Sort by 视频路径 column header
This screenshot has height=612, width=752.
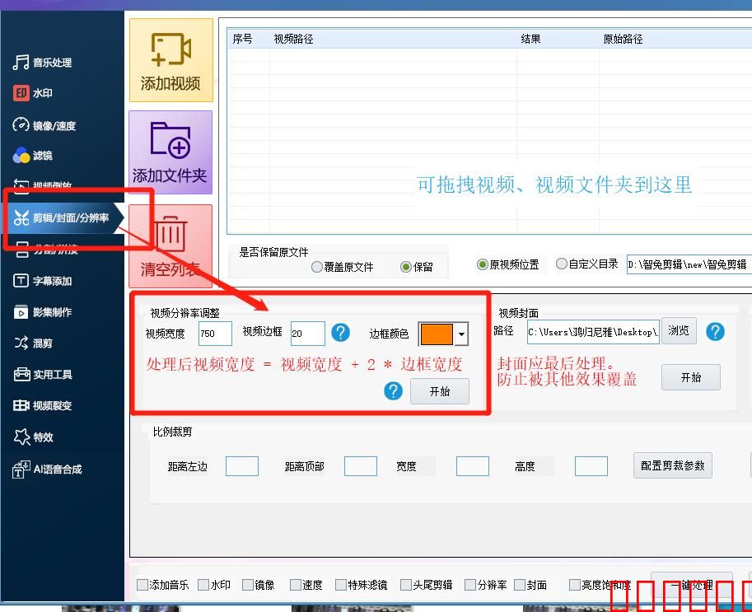pyautogui.click(x=293, y=39)
